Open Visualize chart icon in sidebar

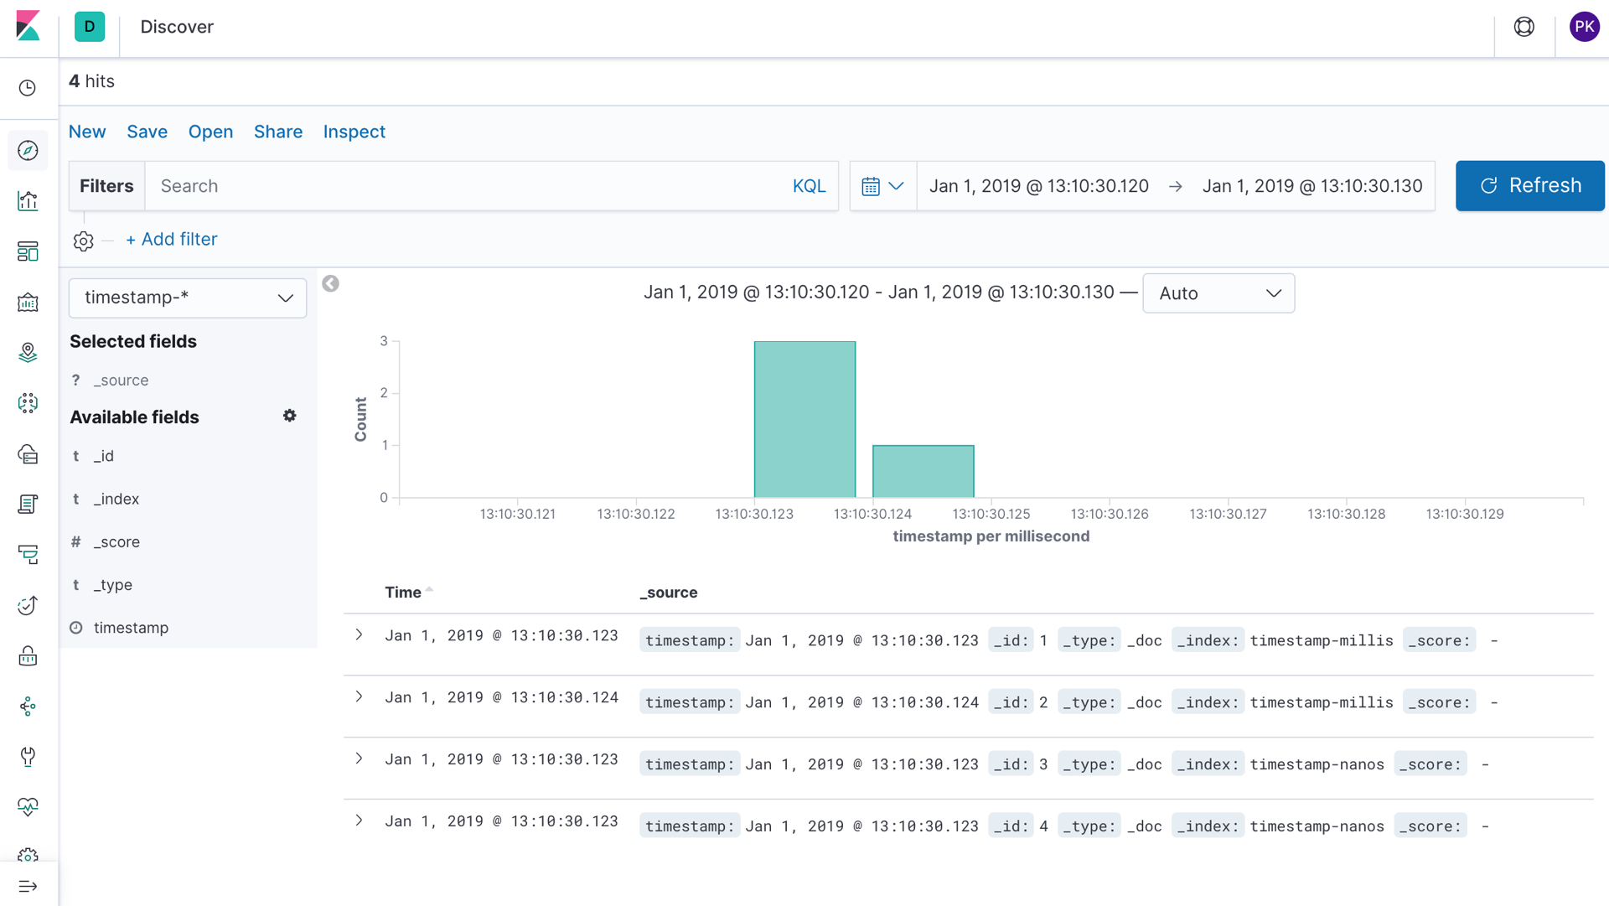coord(28,201)
